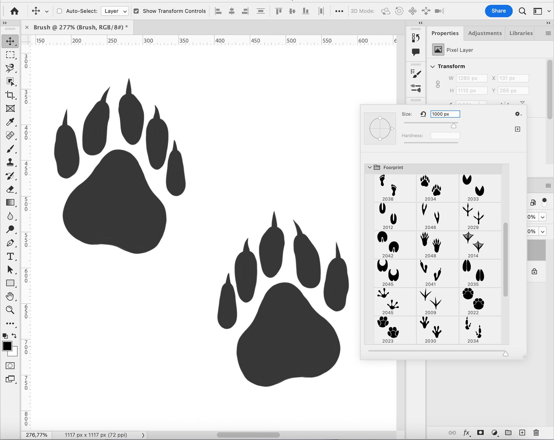Open the Libraries tab

click(520, 33)
